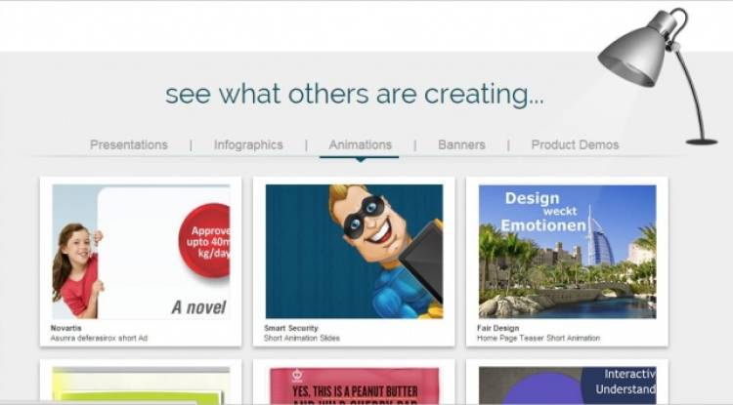
Task: Click 'Asunra deferasirox short Ad' caption
Action: (99, 338)
